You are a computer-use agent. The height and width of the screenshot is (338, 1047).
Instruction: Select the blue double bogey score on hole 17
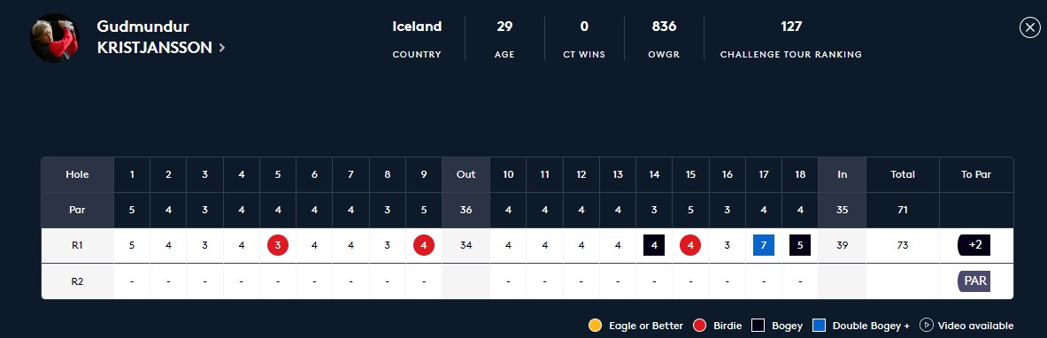coord(763,245)
